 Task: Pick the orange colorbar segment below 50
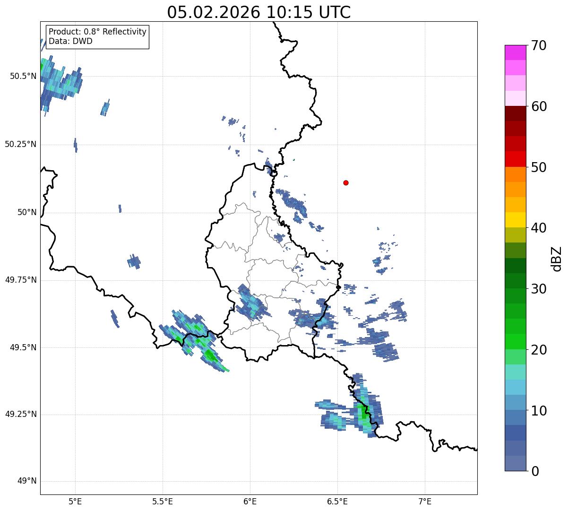tap(515, 174)
